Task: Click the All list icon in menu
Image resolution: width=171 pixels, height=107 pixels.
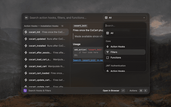Action: click(107, 33)
